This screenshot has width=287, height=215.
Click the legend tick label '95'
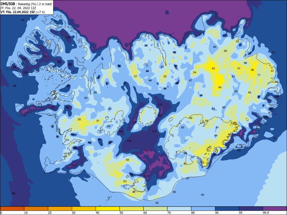[x=241, y=213]
